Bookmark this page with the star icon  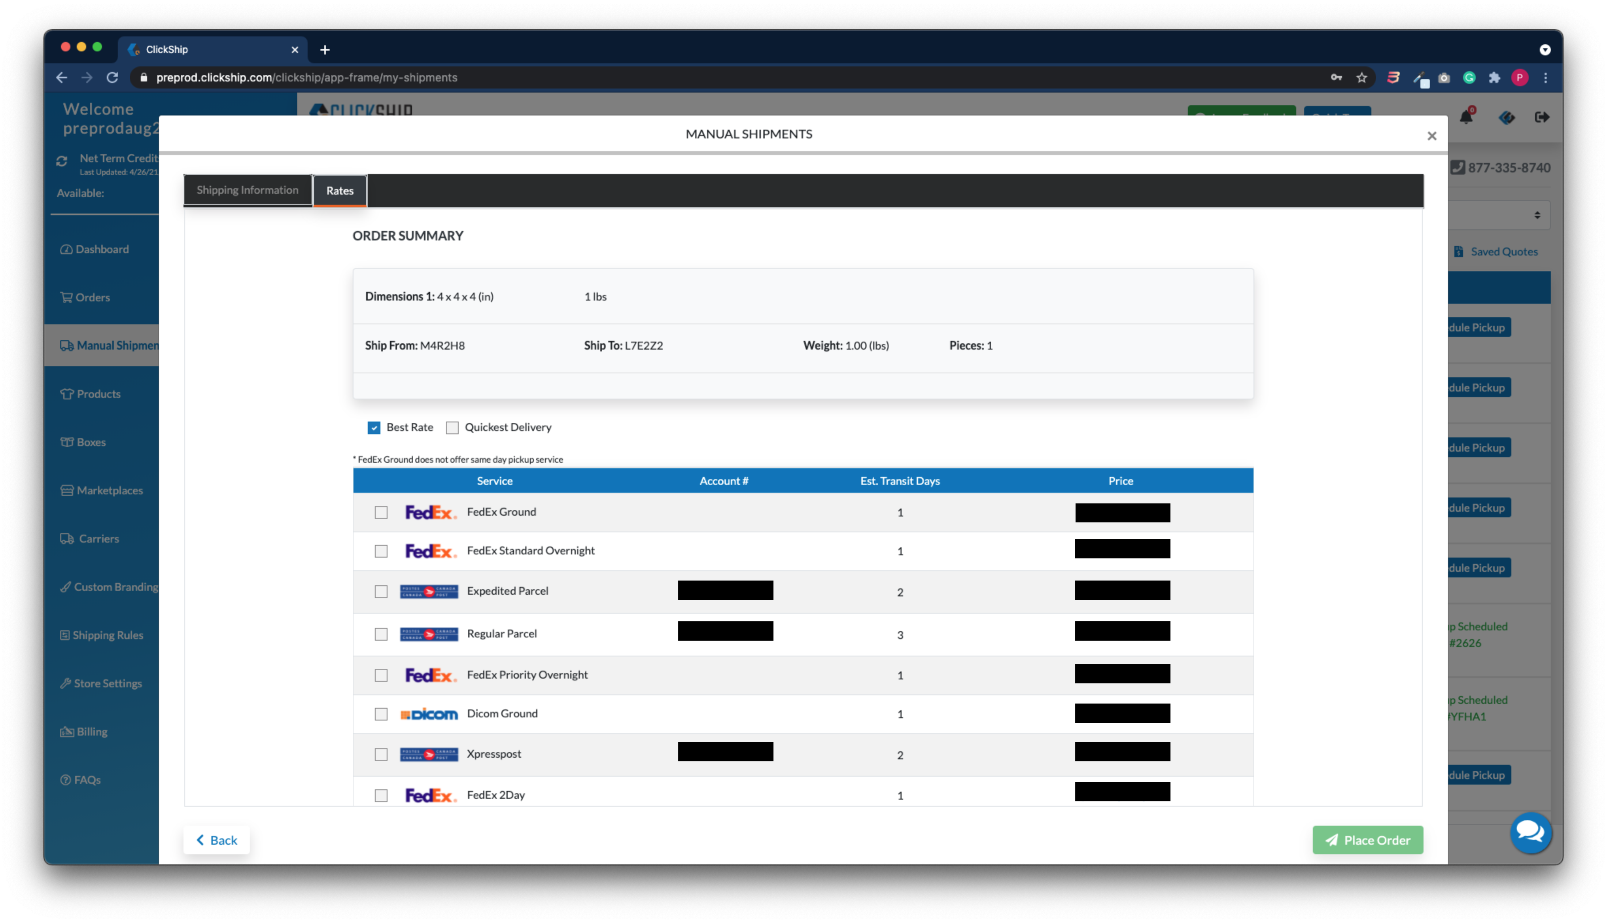(x=1362, y=78)
